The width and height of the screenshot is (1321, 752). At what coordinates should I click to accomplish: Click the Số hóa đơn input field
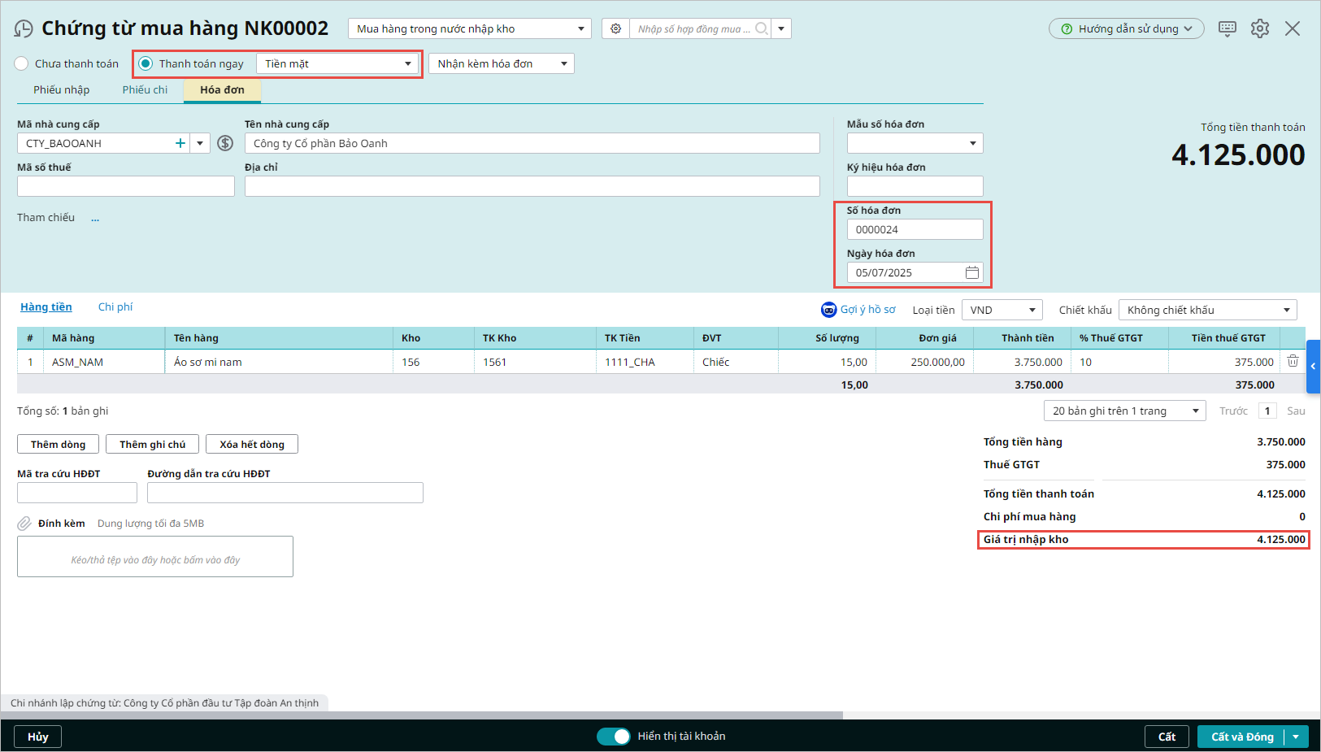[915, 229]
